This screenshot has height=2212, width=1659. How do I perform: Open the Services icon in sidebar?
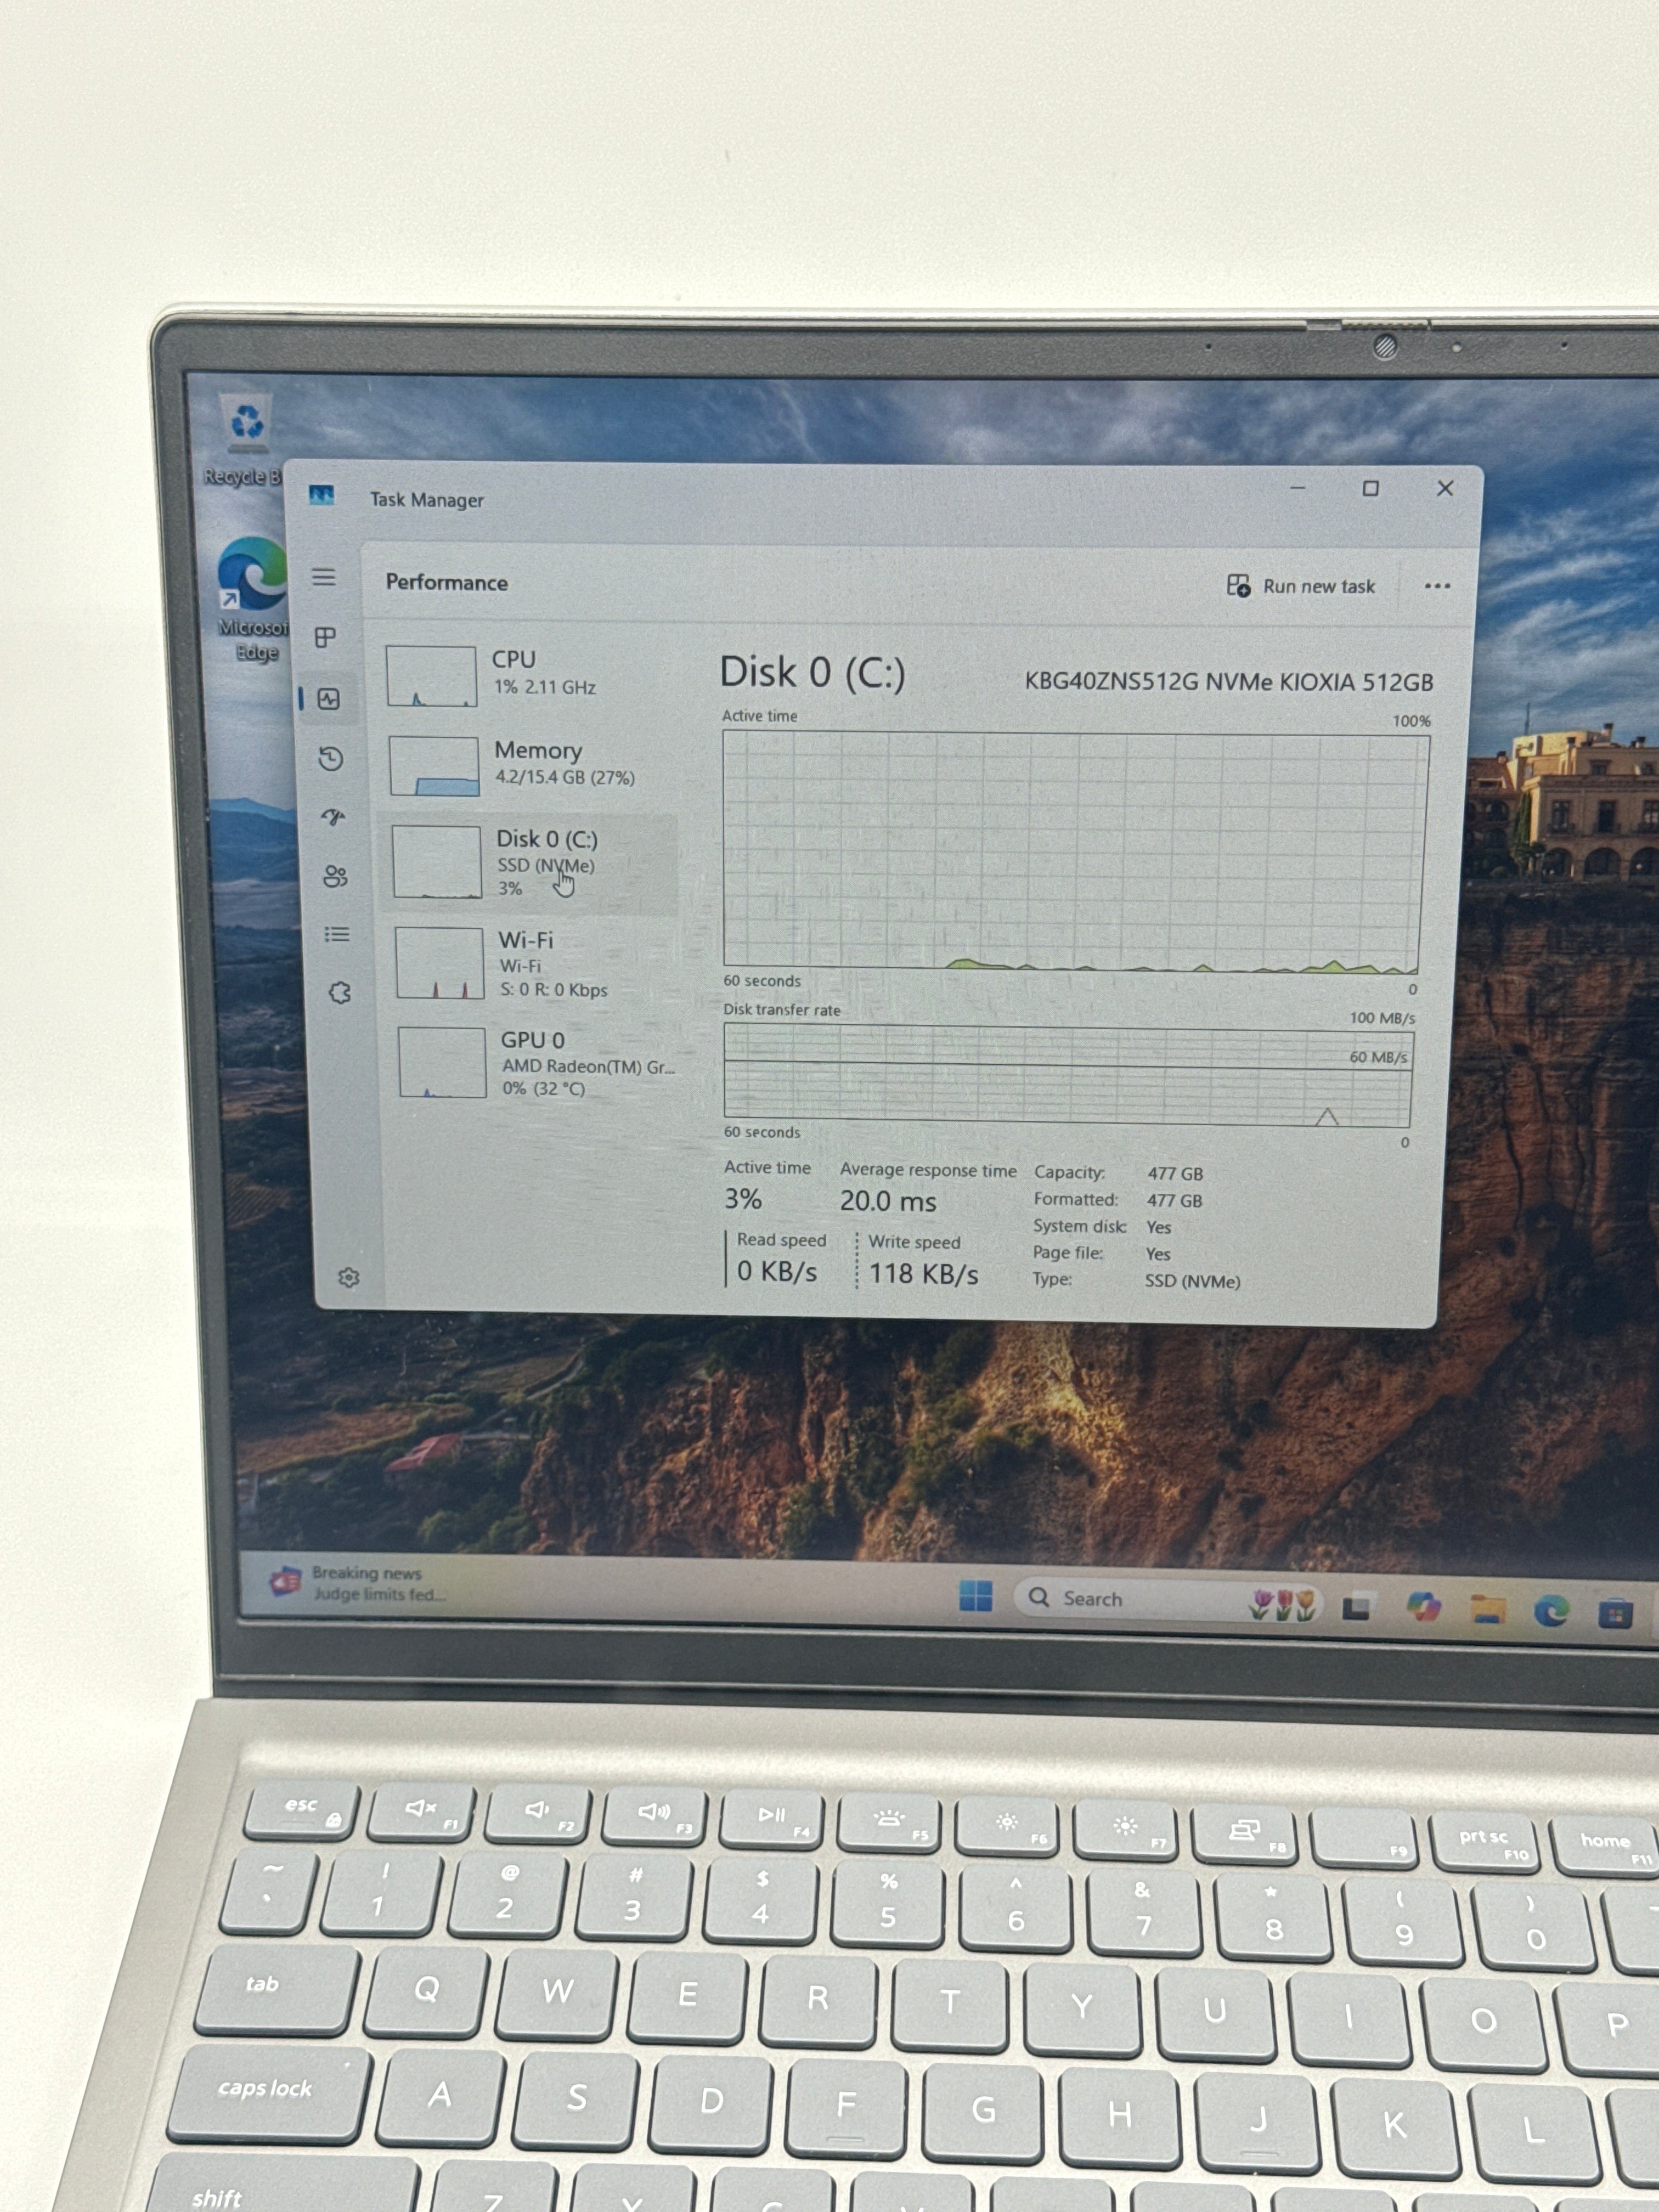[x=340, y=993]
